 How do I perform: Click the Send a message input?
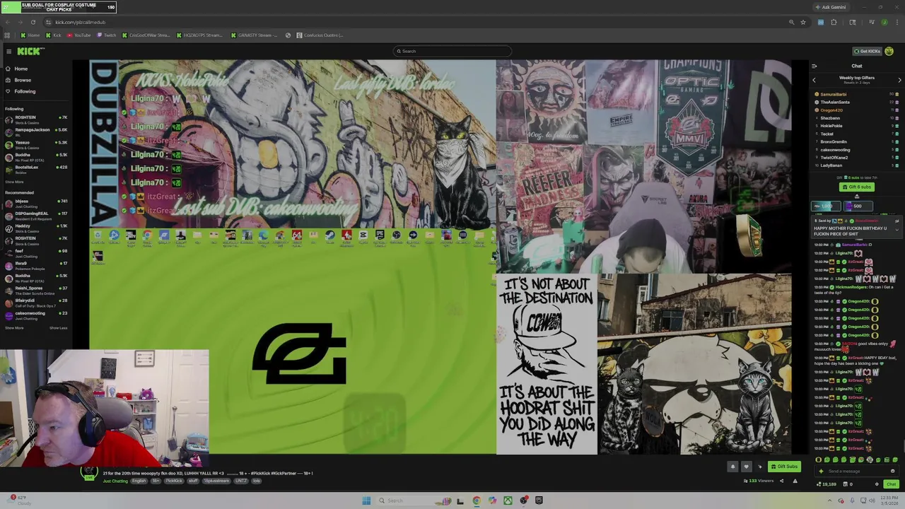(x=856, y=471)
